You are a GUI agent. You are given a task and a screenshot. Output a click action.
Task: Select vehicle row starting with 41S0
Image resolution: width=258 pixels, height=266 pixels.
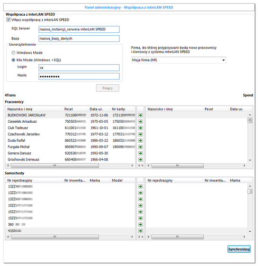(x=70, y=231)
